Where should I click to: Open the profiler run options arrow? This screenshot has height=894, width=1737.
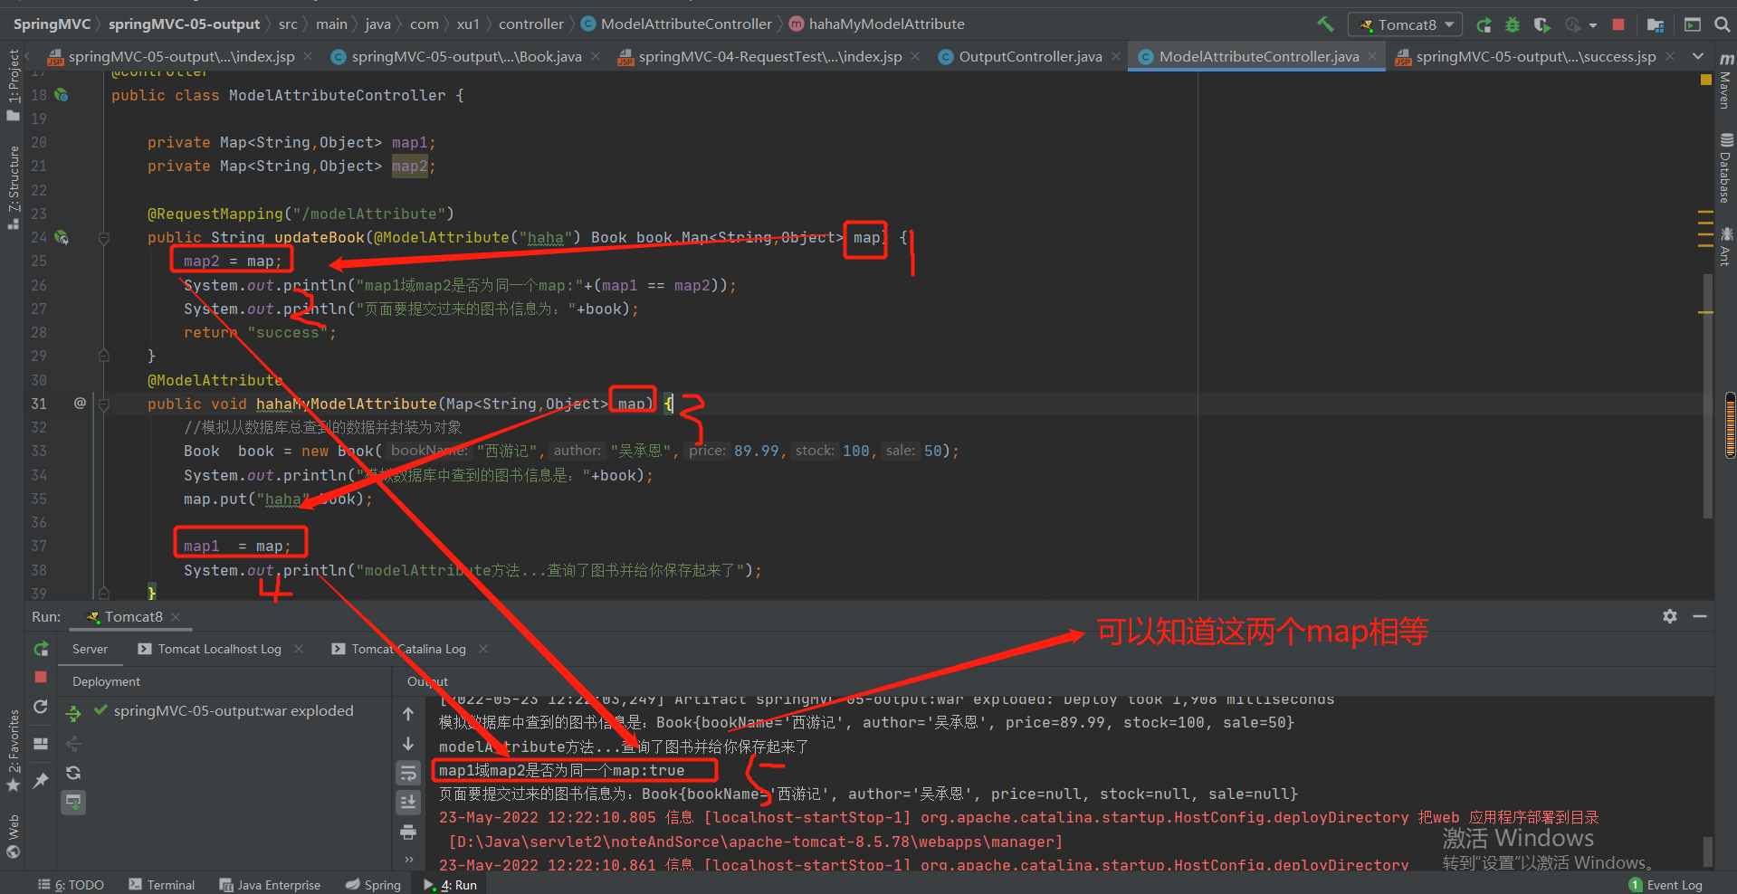tap(1593, 24)
